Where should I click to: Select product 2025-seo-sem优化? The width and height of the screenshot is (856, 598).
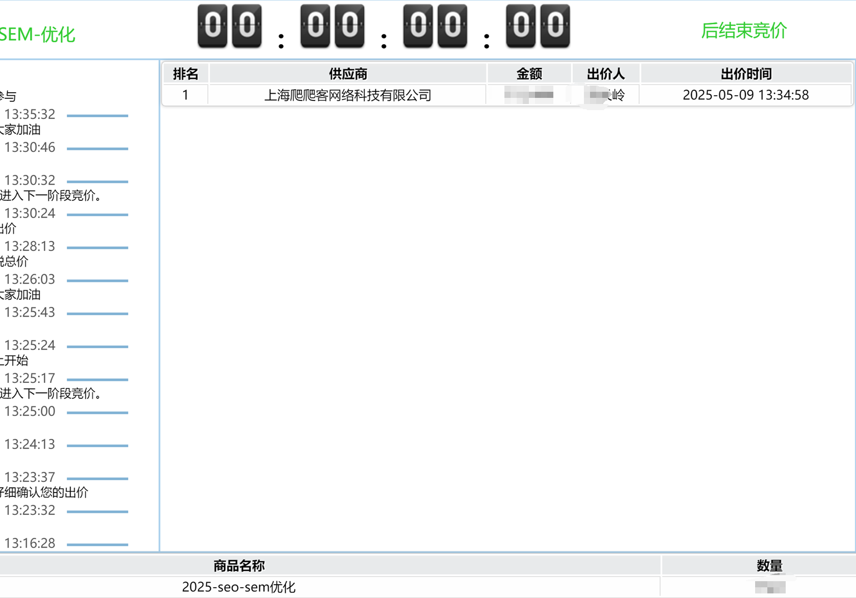click(238, 587)
